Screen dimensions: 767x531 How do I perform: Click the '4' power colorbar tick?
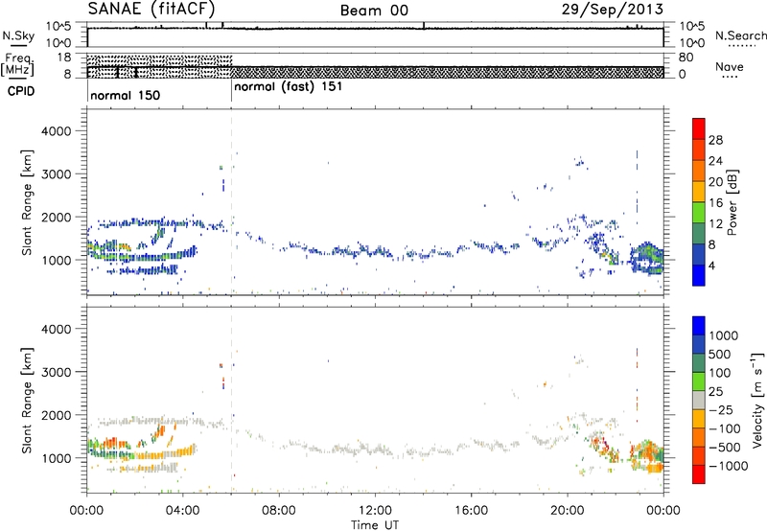click(x=712, y=265)
